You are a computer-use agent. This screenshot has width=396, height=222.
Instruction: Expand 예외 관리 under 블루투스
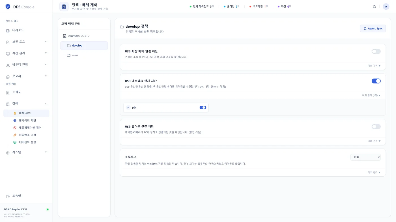(x=374, y=172)
